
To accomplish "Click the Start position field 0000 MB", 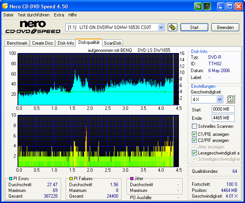I will pos(223,109).
